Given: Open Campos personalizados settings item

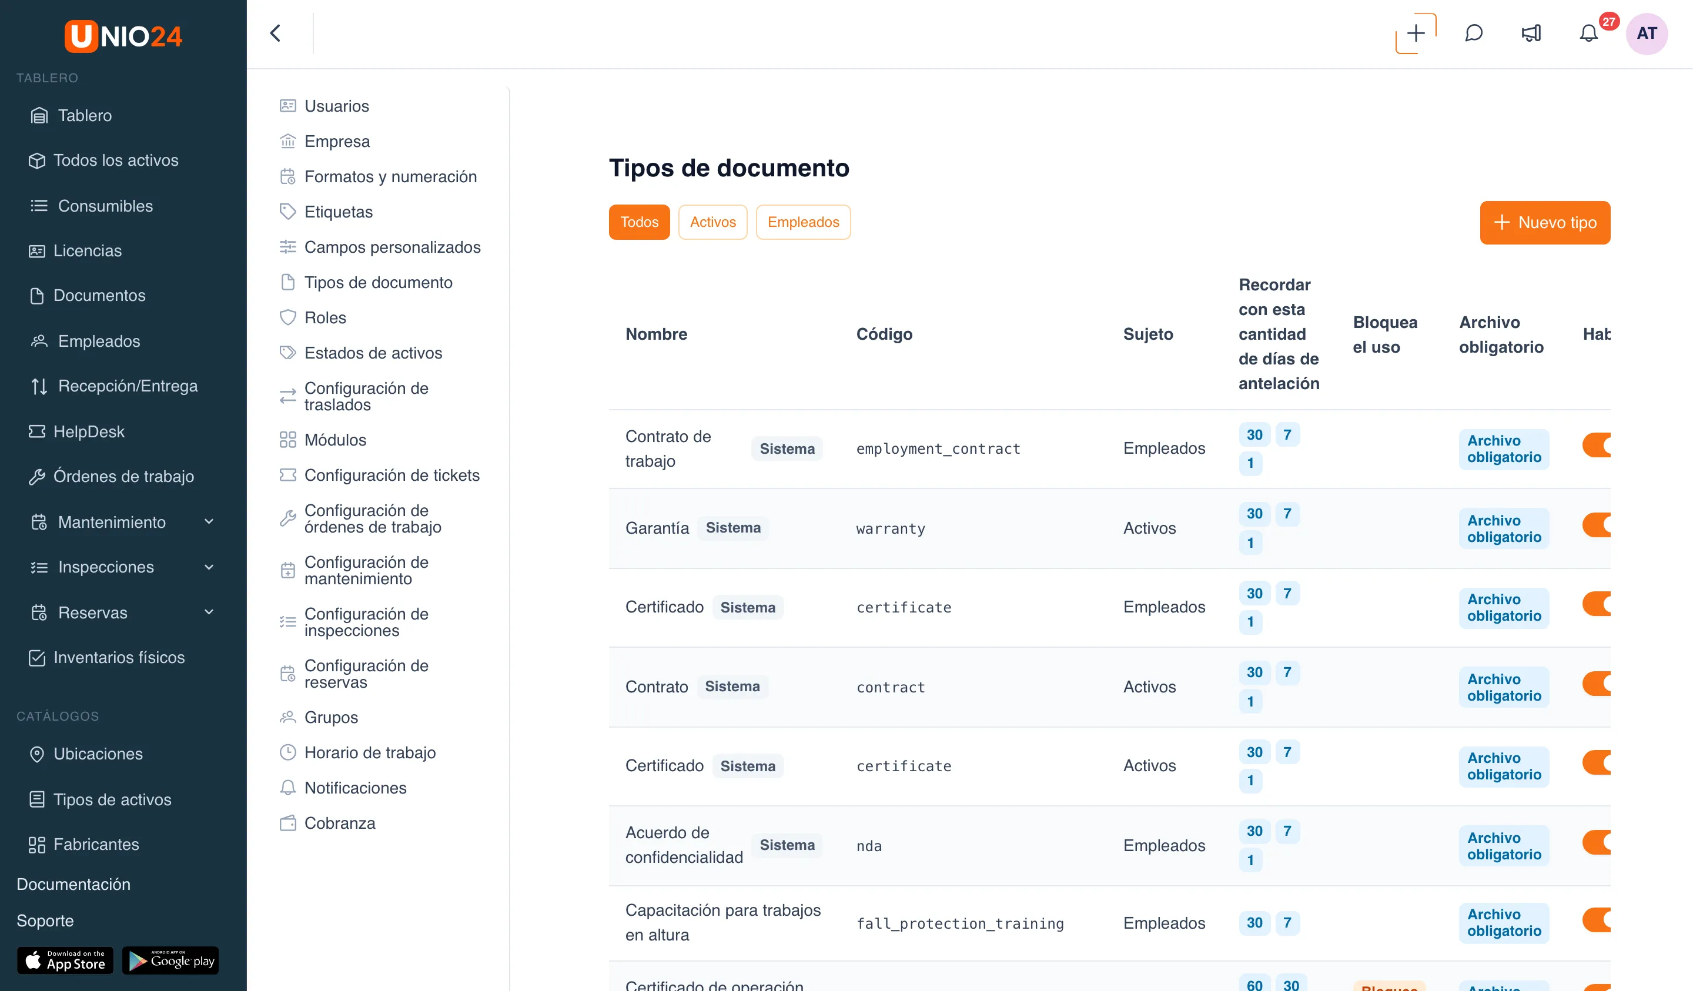Looking at the screenshot, I should pyautogui.click(x=380, y=247).
